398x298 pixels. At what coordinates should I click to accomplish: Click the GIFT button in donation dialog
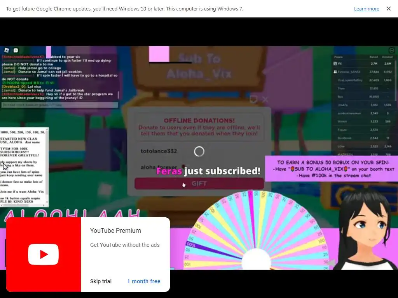[x=199, y=184]
